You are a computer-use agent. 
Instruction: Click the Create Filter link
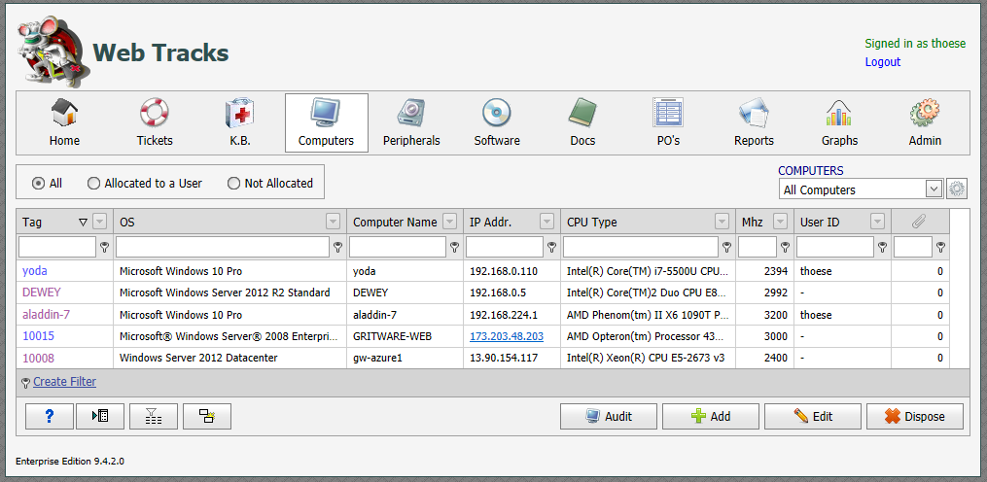coord(65,381)
